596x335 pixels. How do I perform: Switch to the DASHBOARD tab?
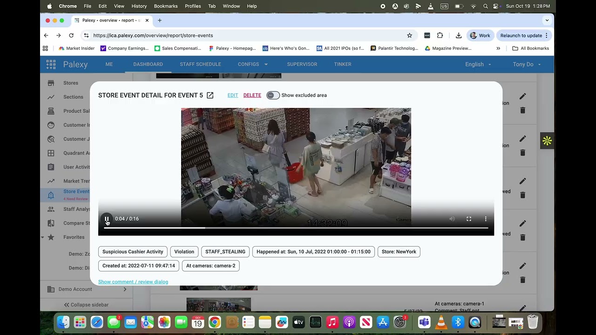148,64
